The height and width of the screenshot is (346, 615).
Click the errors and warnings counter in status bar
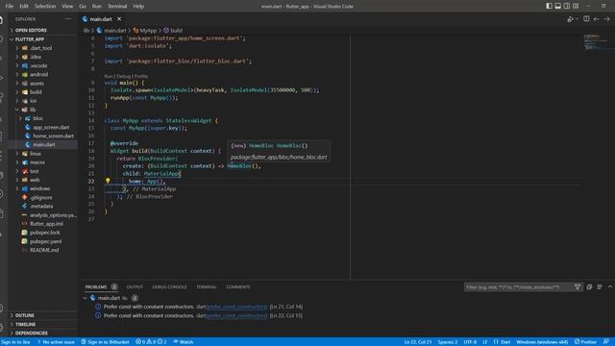[x=151, y=342]
